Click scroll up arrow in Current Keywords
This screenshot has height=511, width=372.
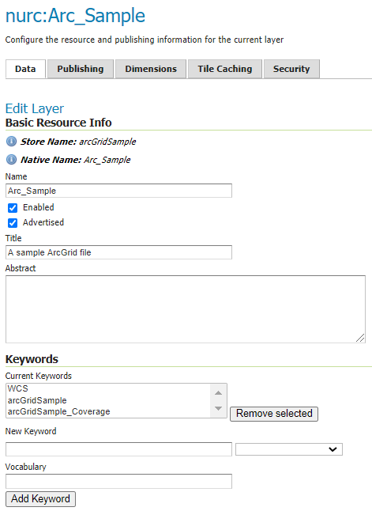[x=219, y=393]
